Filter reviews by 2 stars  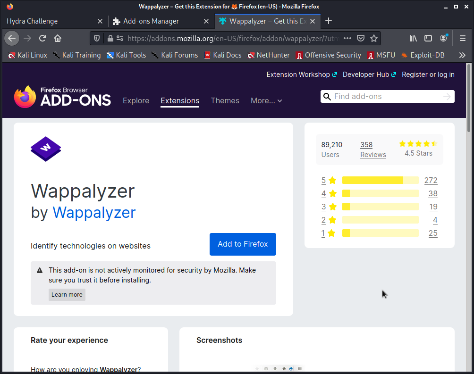point(329,220)
